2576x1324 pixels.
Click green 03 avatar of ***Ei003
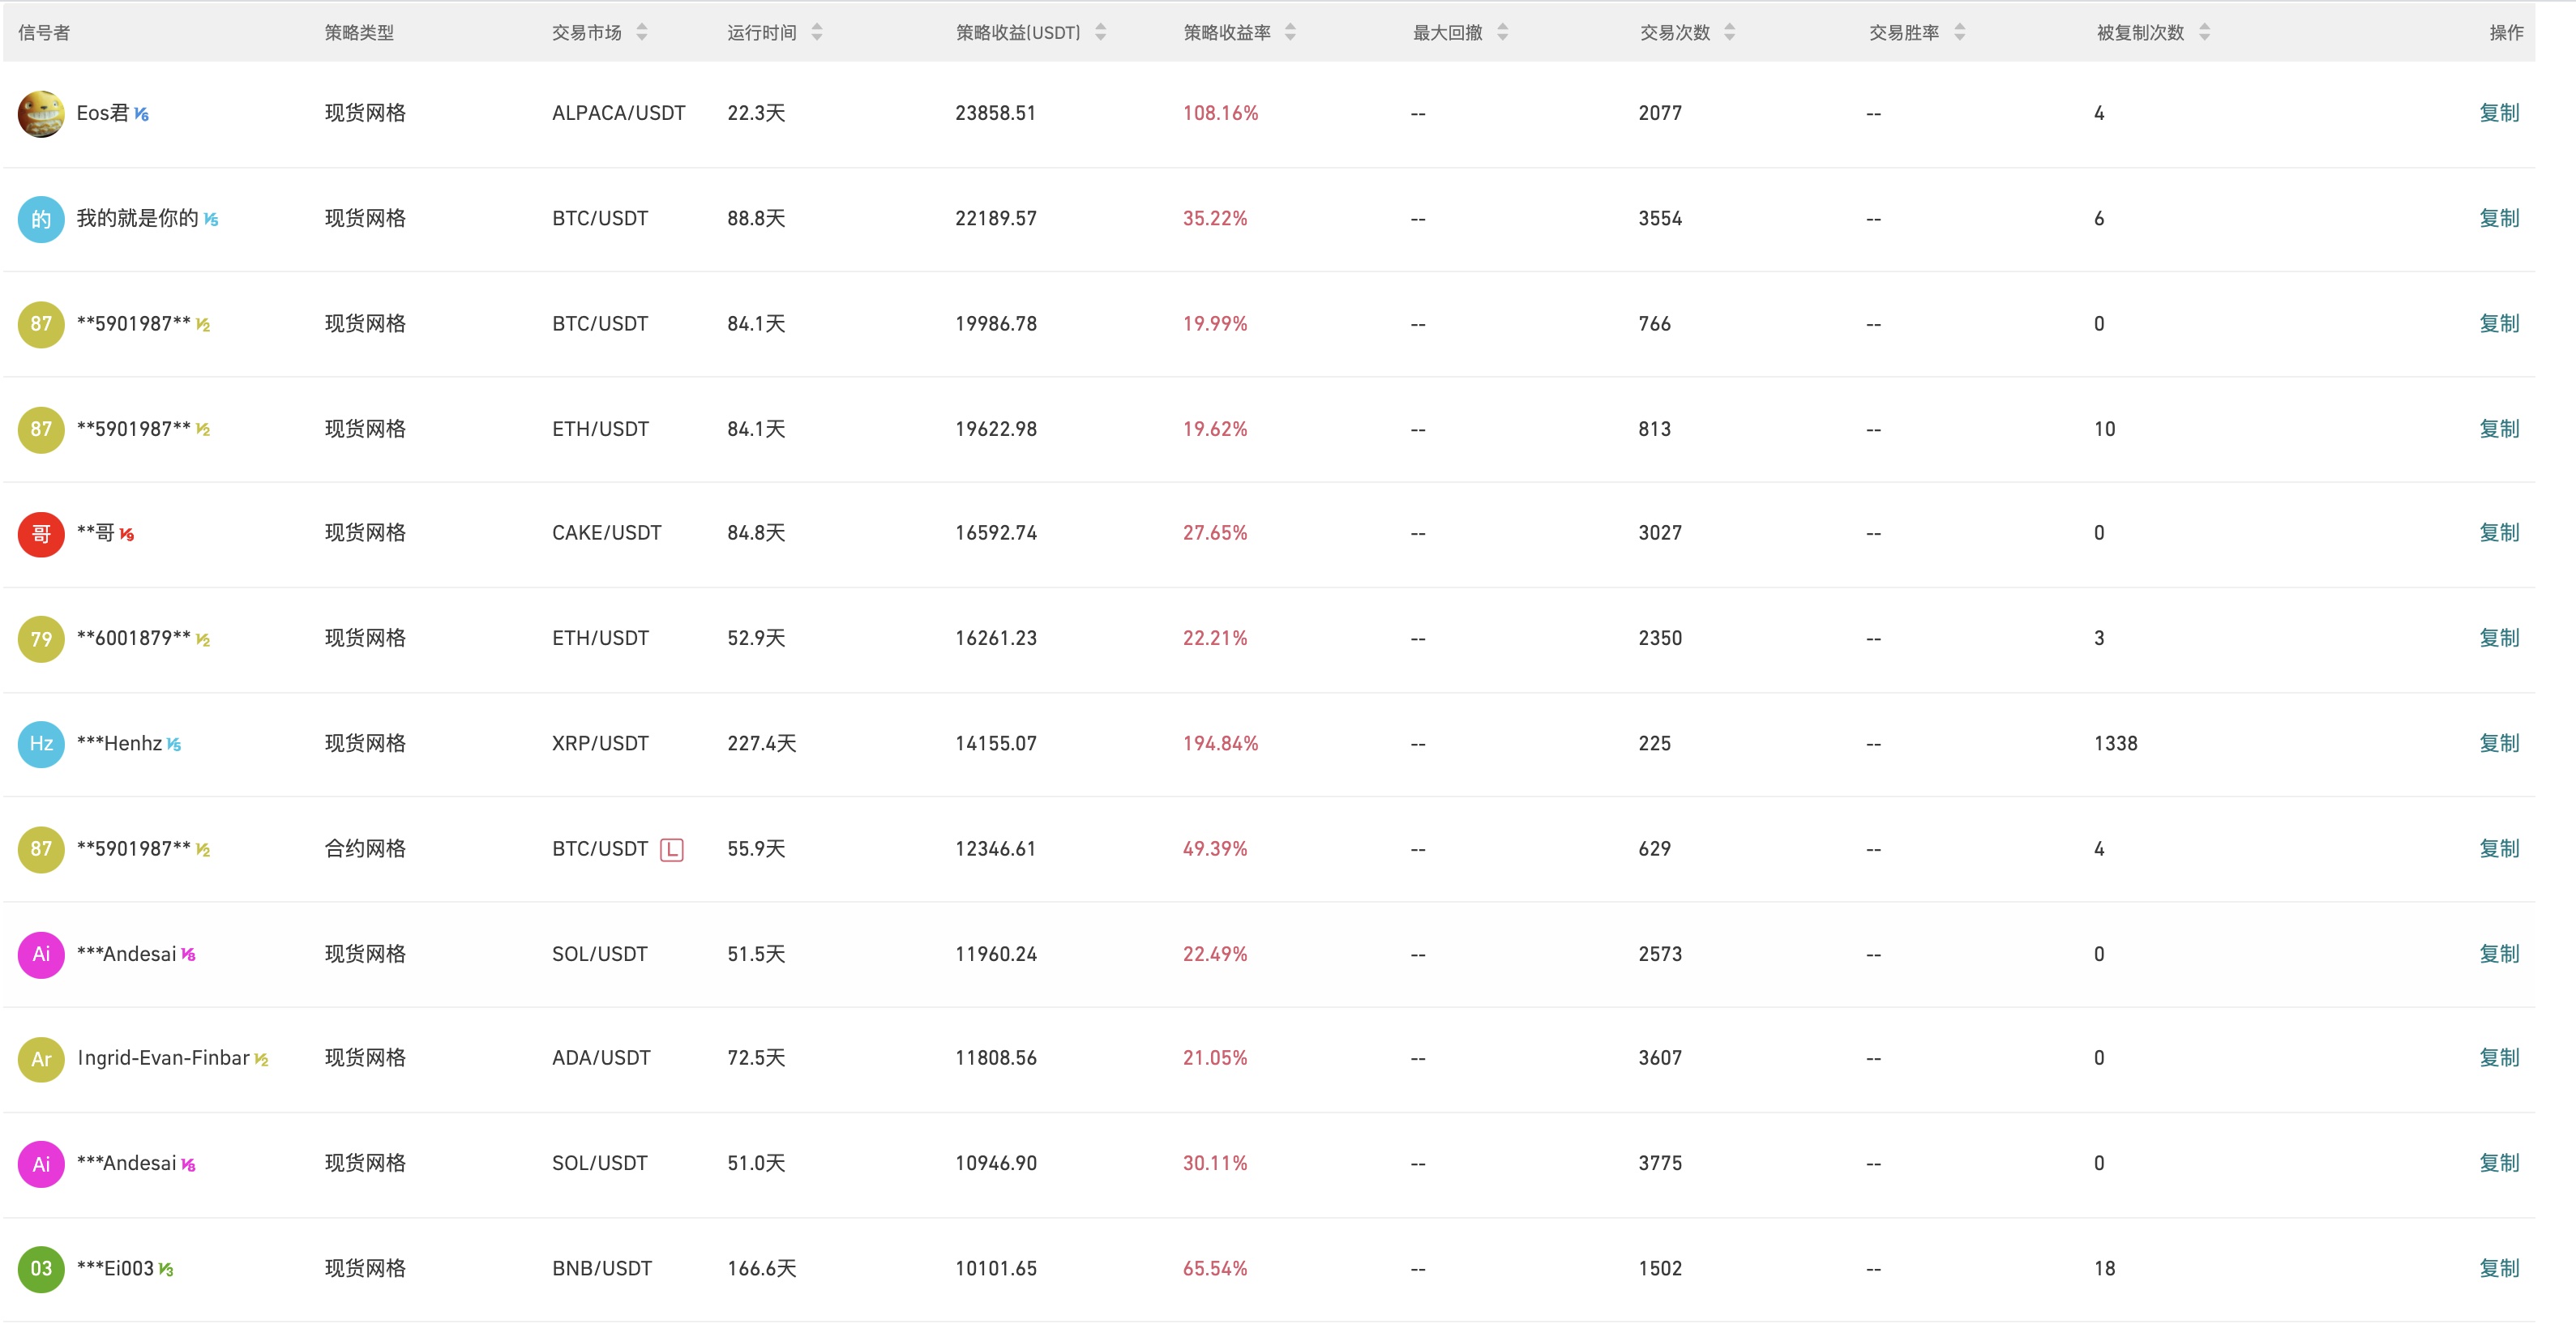coord(41,1268)
